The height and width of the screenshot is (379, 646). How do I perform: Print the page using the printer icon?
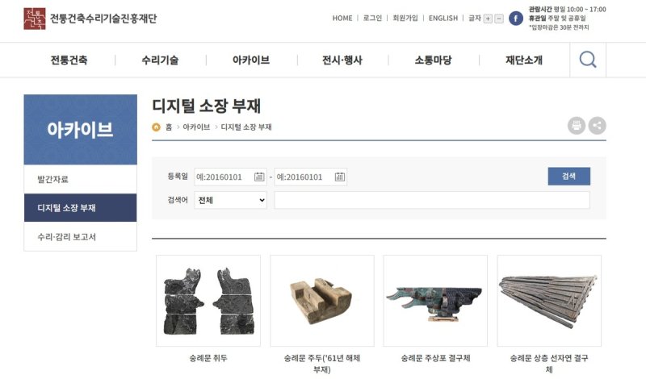(x=577, y=126)
